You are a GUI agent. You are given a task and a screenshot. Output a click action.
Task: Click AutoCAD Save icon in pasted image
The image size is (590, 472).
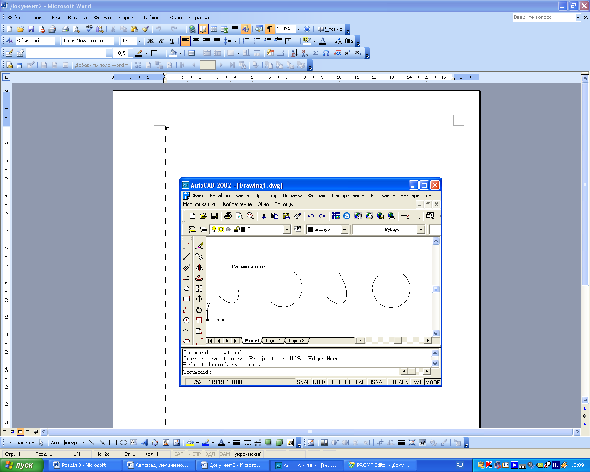pos(214,216)
